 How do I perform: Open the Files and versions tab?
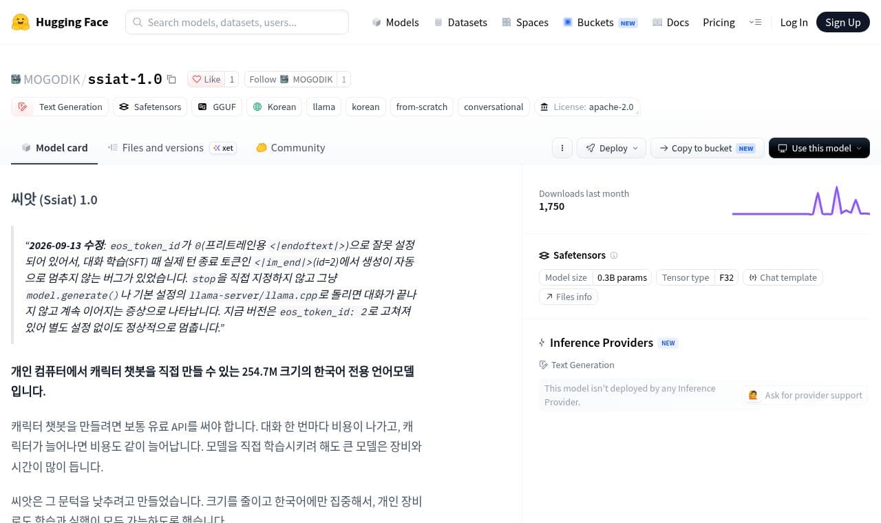tap(172, 147)
